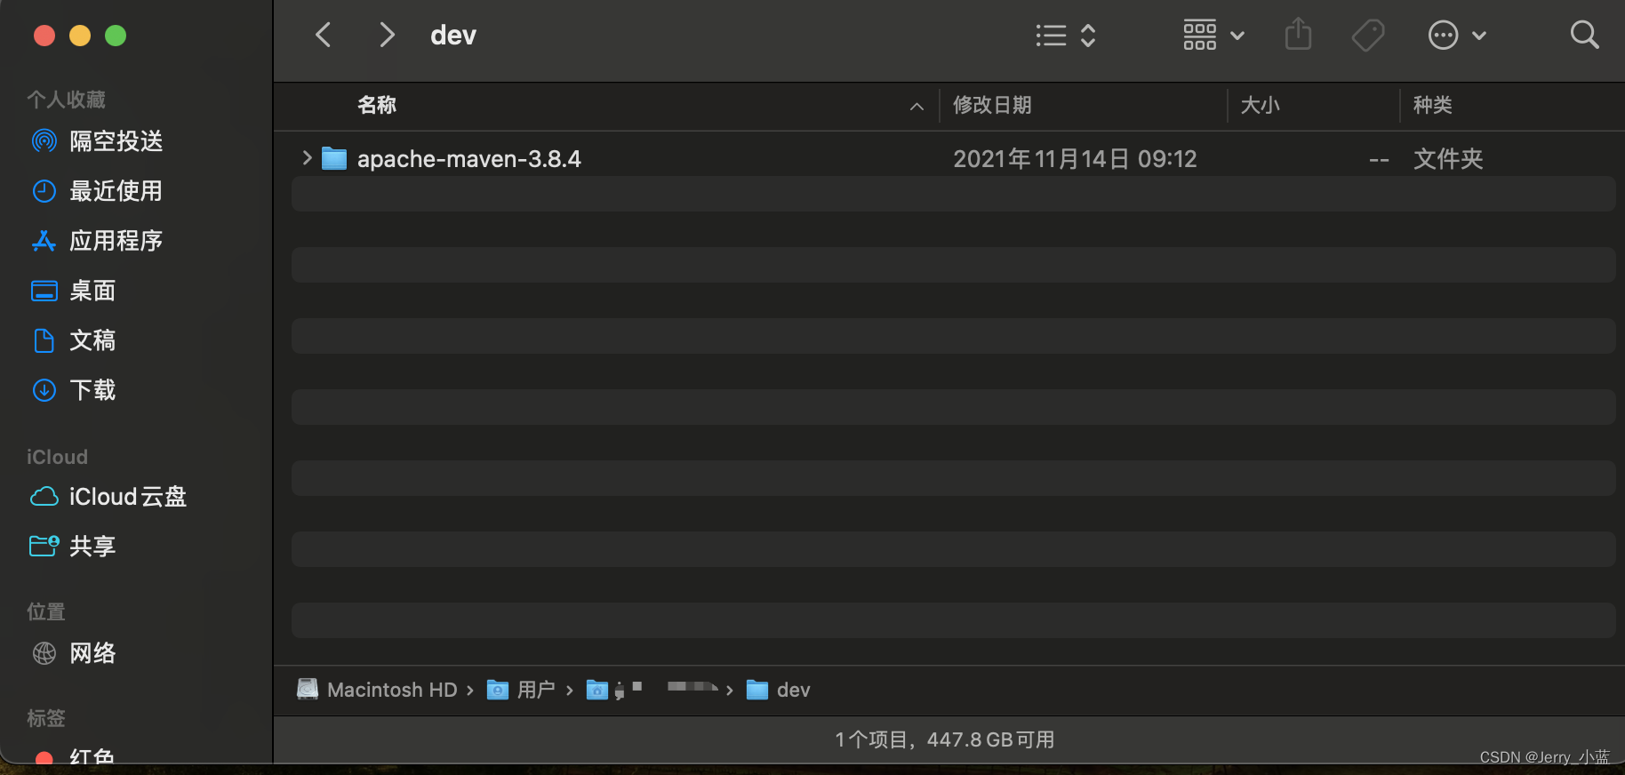Open iCloud云盘 in sidebar
The image size is (1625, 775).
point(108,497)
